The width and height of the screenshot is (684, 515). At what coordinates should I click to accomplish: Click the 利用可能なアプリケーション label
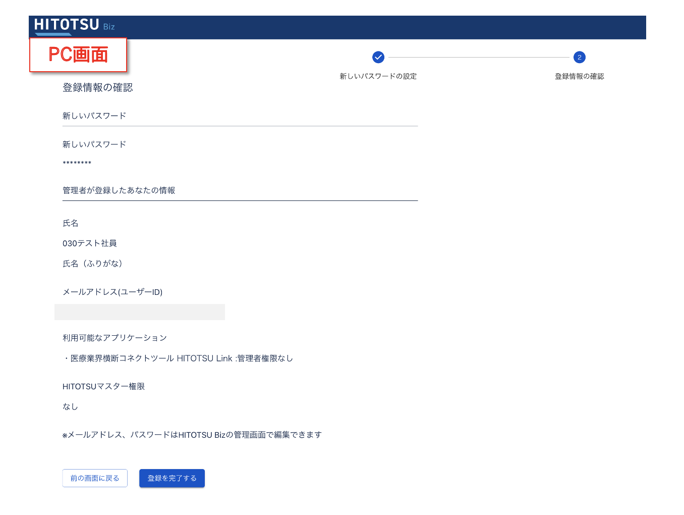pyautogui.click(x=115, y=338)
